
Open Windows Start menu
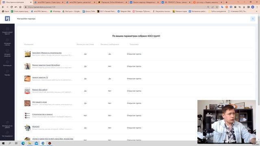pos(3,143)
